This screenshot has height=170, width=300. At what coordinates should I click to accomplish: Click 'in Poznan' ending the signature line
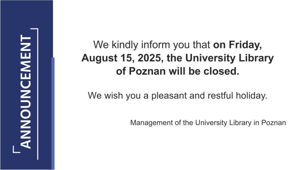click(x=270, y=123)
